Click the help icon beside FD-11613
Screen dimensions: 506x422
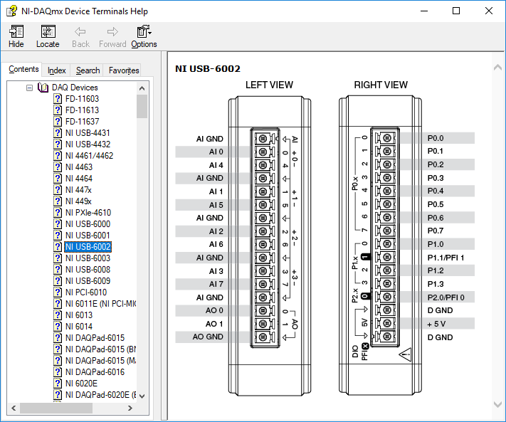tap(58, 110)
